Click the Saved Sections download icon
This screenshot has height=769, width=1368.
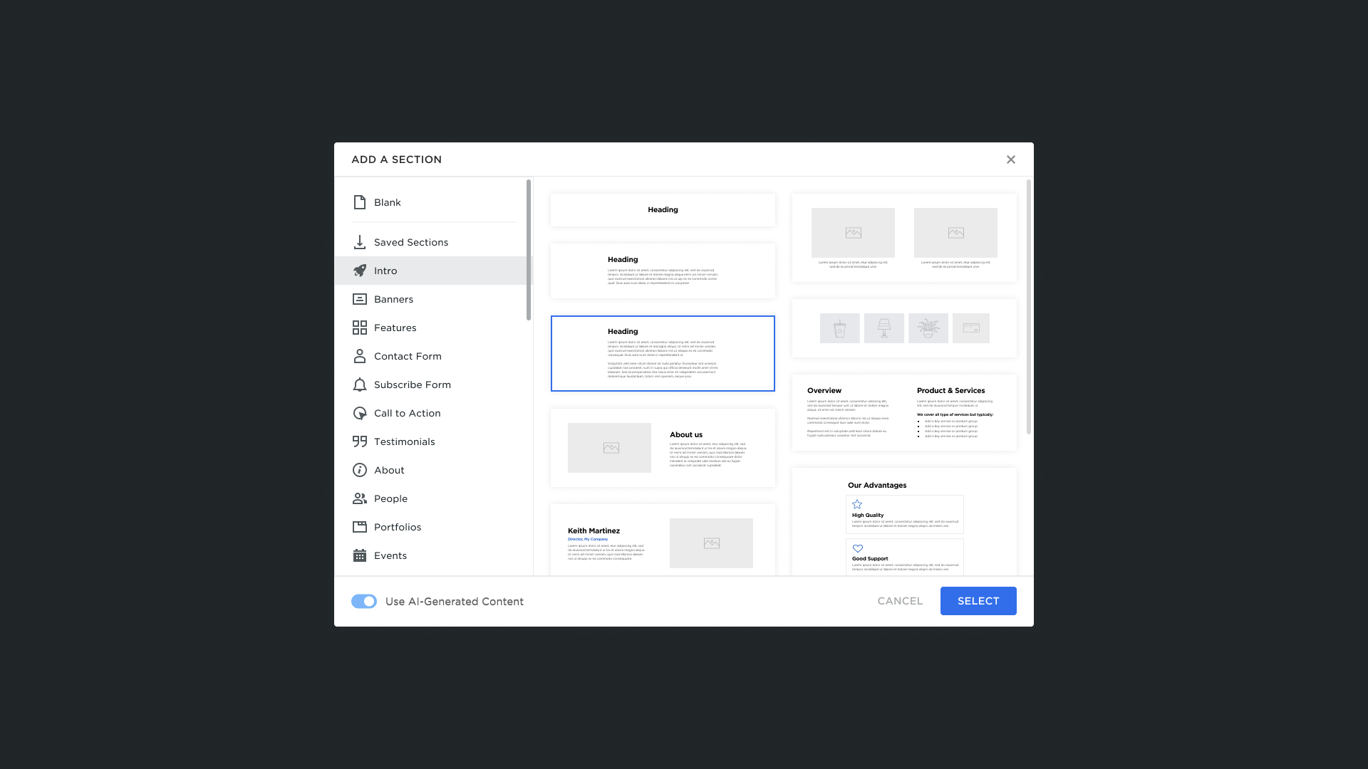point(360,242)
